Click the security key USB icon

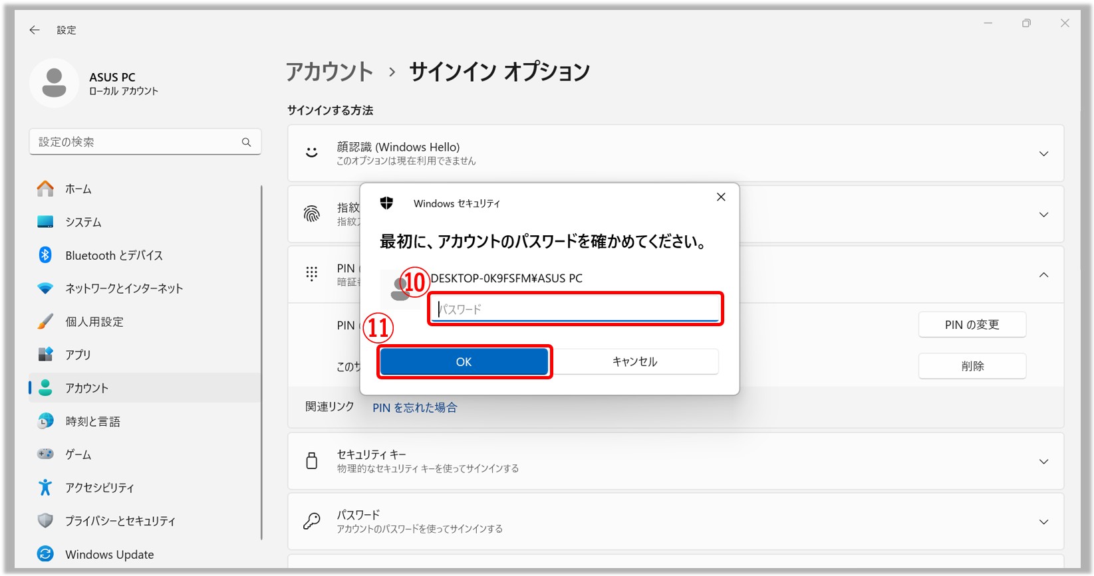tap(311, 461)
